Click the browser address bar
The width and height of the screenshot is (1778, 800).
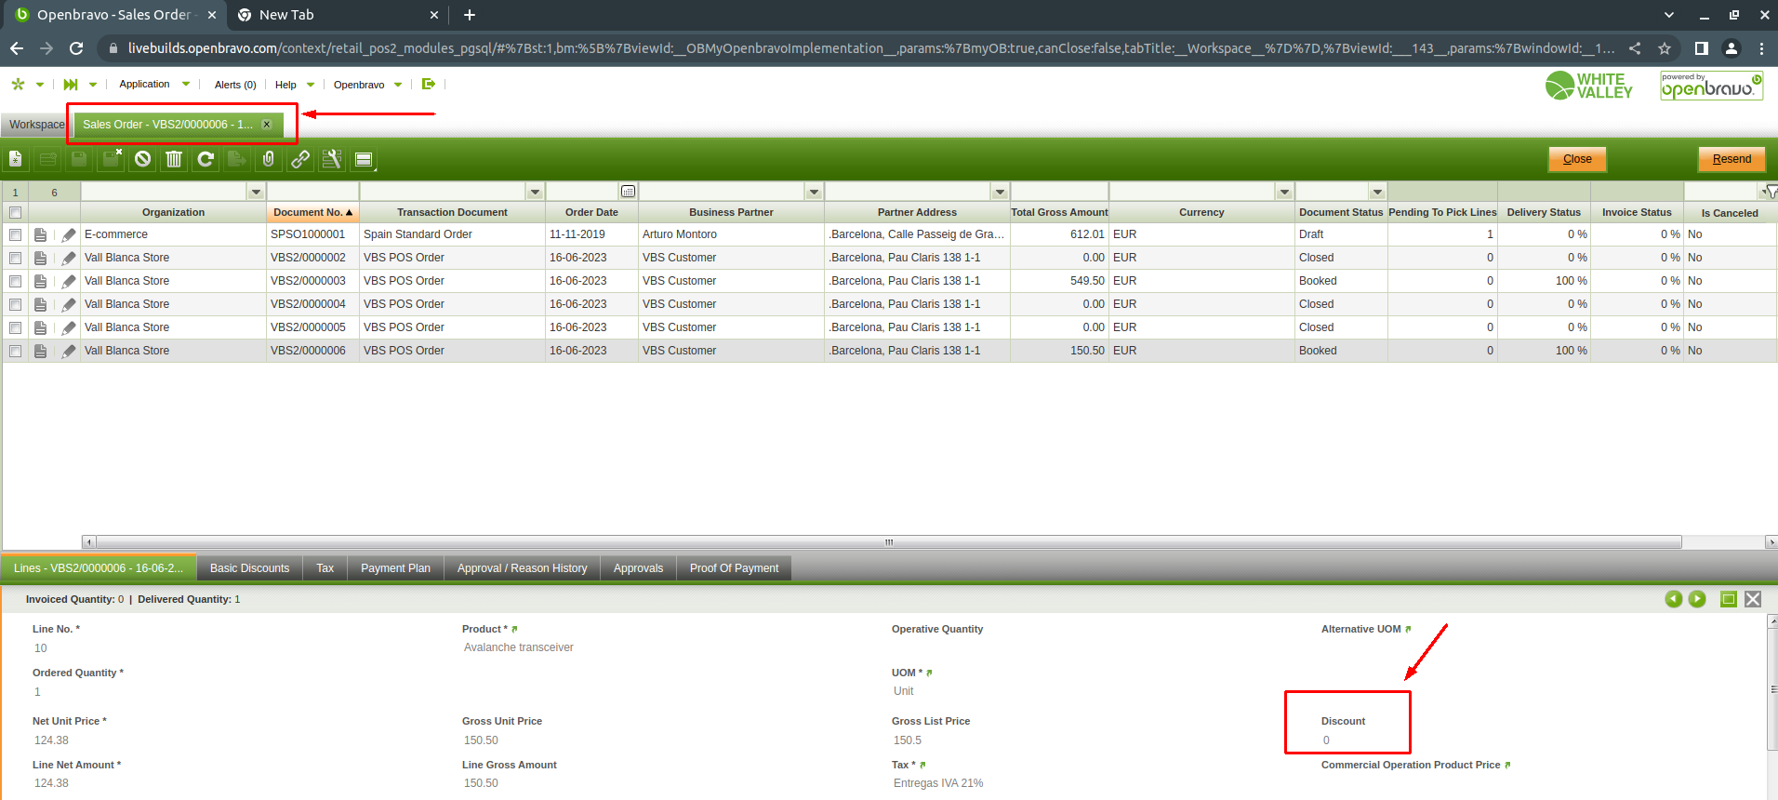pos(870,48)
